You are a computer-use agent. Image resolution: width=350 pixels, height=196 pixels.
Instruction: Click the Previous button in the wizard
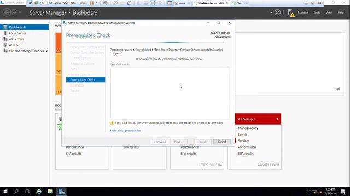pos(160,142)
